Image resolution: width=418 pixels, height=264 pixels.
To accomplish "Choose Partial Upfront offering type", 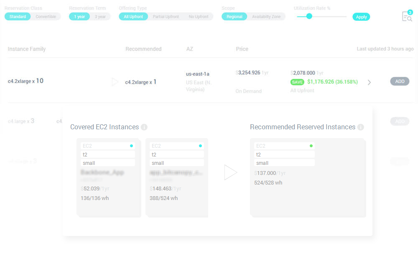I will 166,17.
